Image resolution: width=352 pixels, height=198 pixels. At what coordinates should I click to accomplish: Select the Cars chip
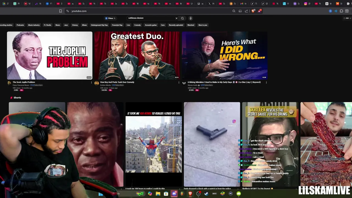click(x=163, y=25)
